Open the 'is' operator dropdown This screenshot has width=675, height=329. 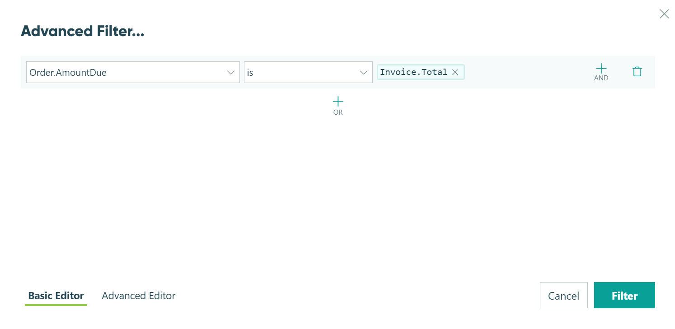click(x=308, y=72)
